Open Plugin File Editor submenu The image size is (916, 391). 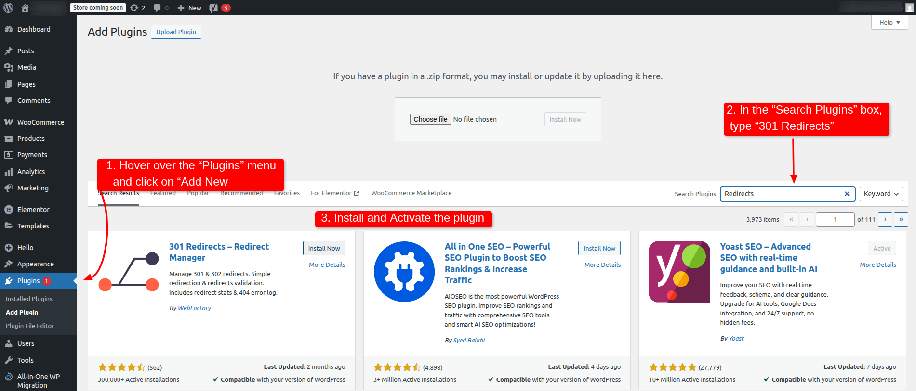pos(30,326)
